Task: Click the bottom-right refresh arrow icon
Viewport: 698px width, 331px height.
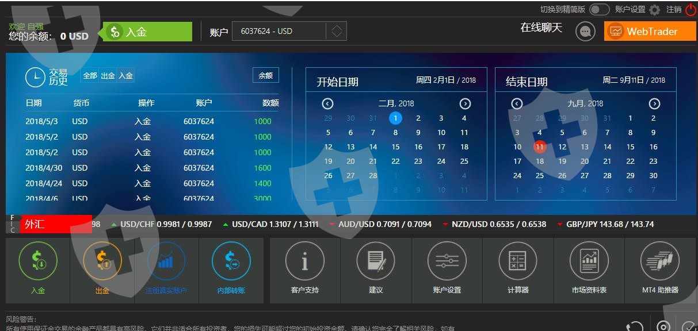Action: coord(635,327)
